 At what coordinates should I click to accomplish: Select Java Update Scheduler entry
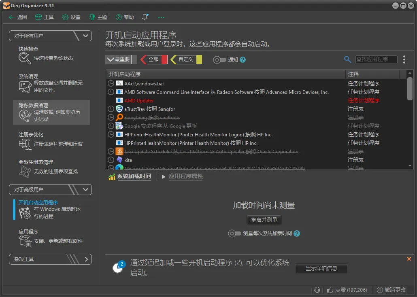[x=256, y=152]
